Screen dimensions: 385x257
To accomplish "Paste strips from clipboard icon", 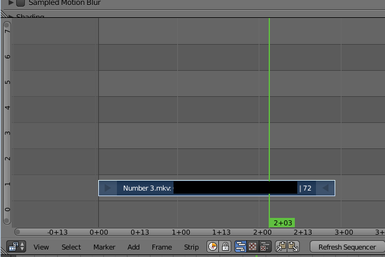I will (294, 246).
